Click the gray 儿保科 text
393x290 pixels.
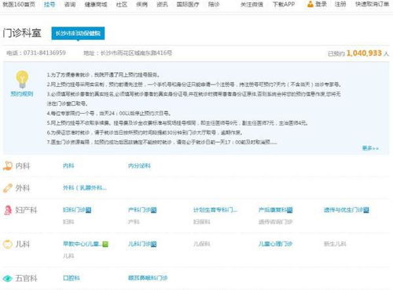202,245
